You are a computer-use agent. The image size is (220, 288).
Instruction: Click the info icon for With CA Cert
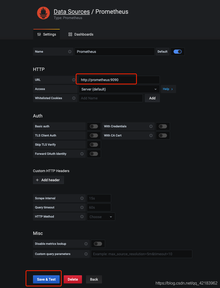151,135
